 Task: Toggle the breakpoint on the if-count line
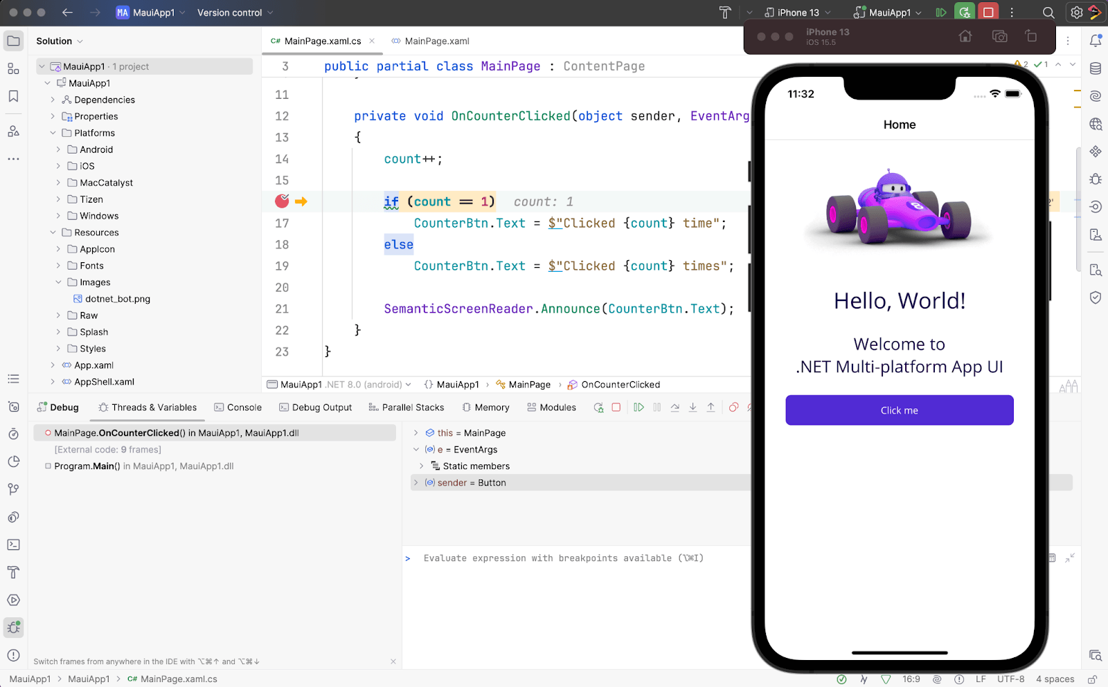[282, 201]
